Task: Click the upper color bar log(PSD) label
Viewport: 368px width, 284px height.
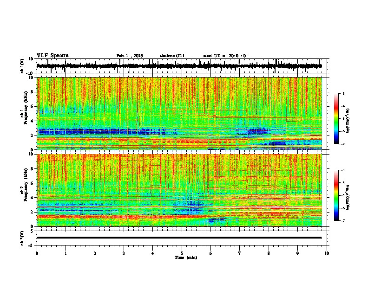Action: [x=348, y=121]
